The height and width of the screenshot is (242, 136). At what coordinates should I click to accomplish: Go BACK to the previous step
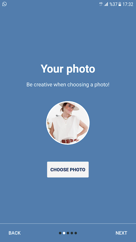tap(15, 233)
